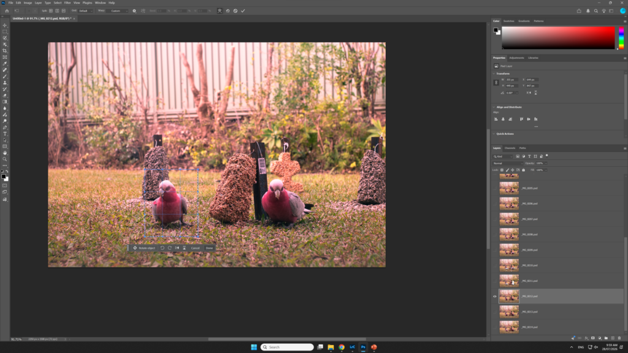Select the Zoom tool
This screenshot has width=628, height=353.
5,159
